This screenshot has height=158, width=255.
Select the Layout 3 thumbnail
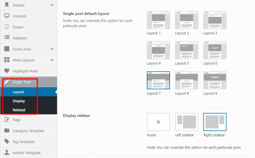[x=215, y=20]
